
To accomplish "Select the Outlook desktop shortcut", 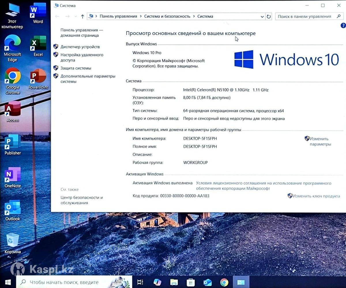I will (x=13, y=211).
